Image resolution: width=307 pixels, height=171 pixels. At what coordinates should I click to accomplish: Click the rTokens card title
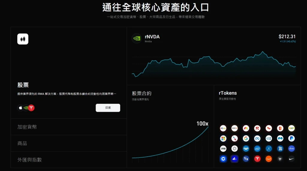[228, 93]
